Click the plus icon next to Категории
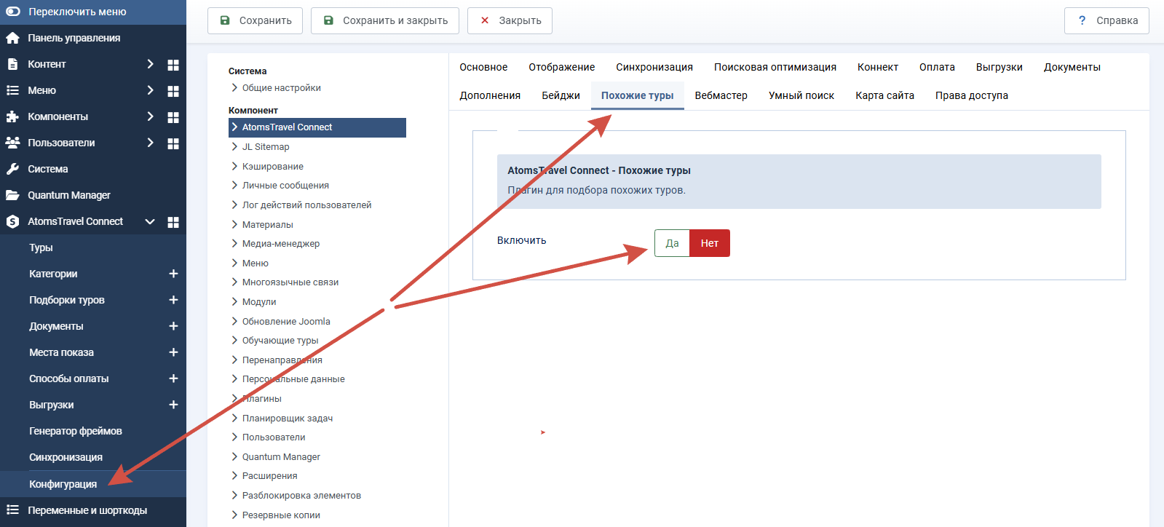 point(173,274)
